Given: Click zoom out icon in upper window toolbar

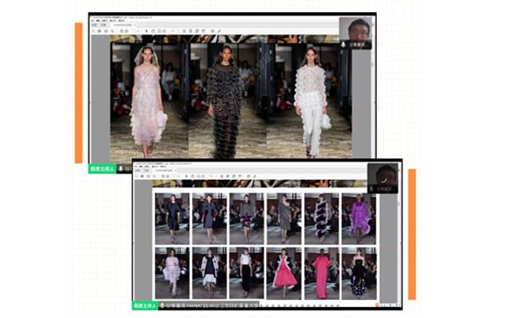Looking at the screenshot, I should [159, 31].
